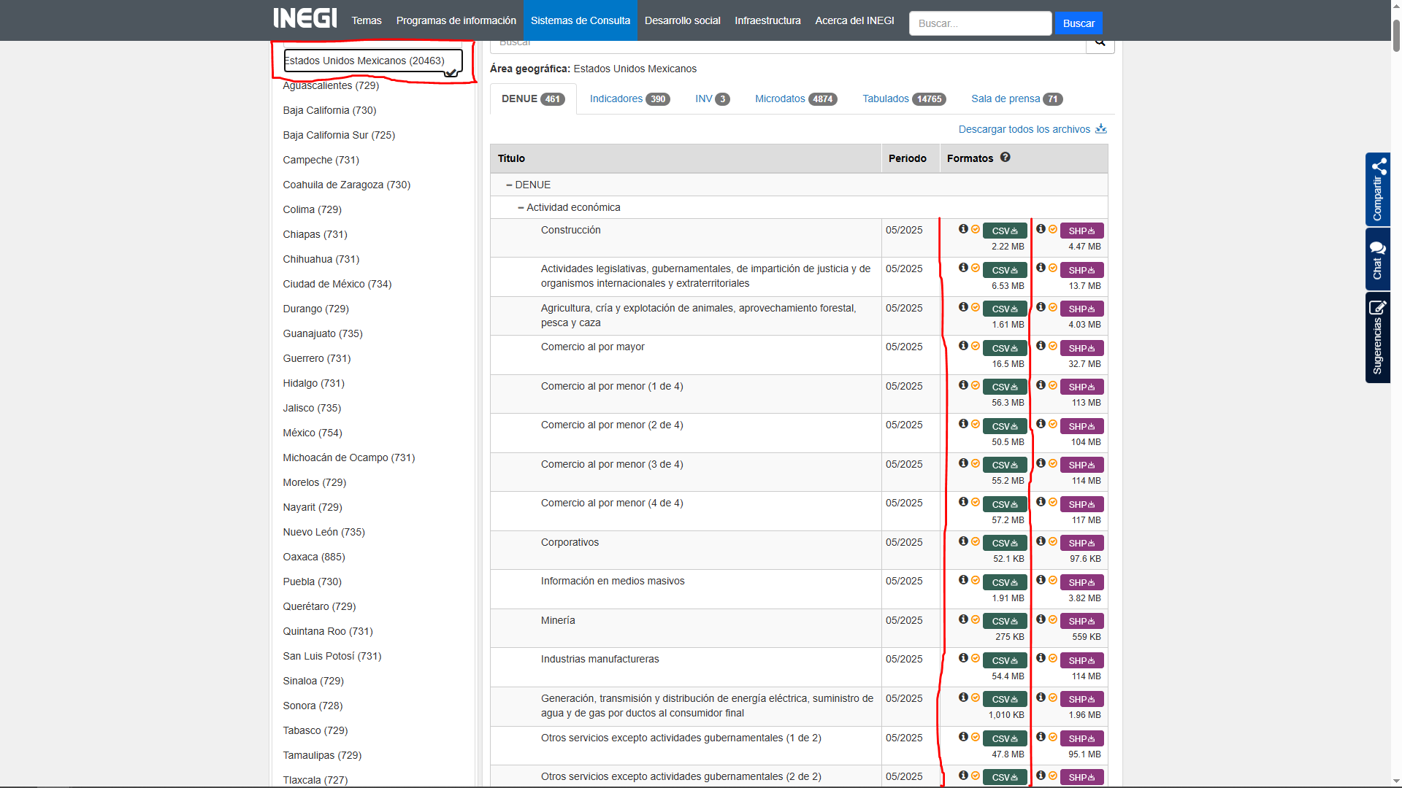Image resolution: width=1402 pixels, height=788 pixels.
Task: Click info icon for Minería SHP
Action: (1041, 619)
